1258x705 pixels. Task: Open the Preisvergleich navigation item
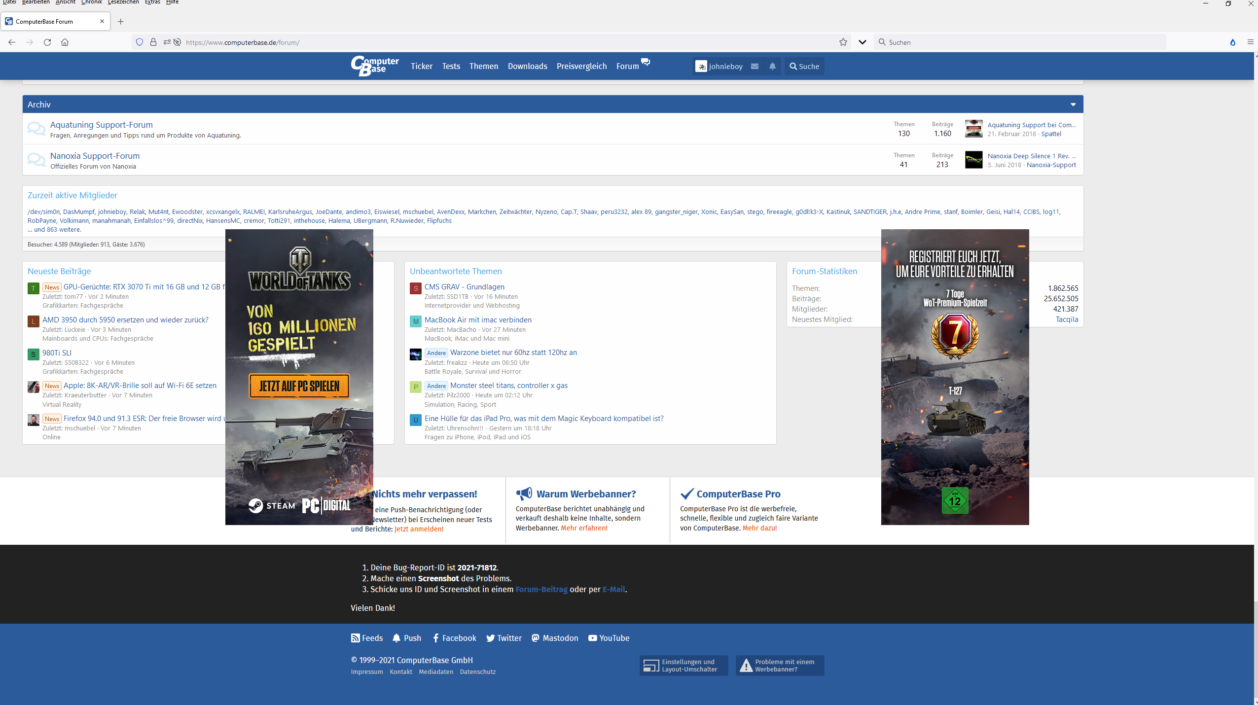point(581,66)
